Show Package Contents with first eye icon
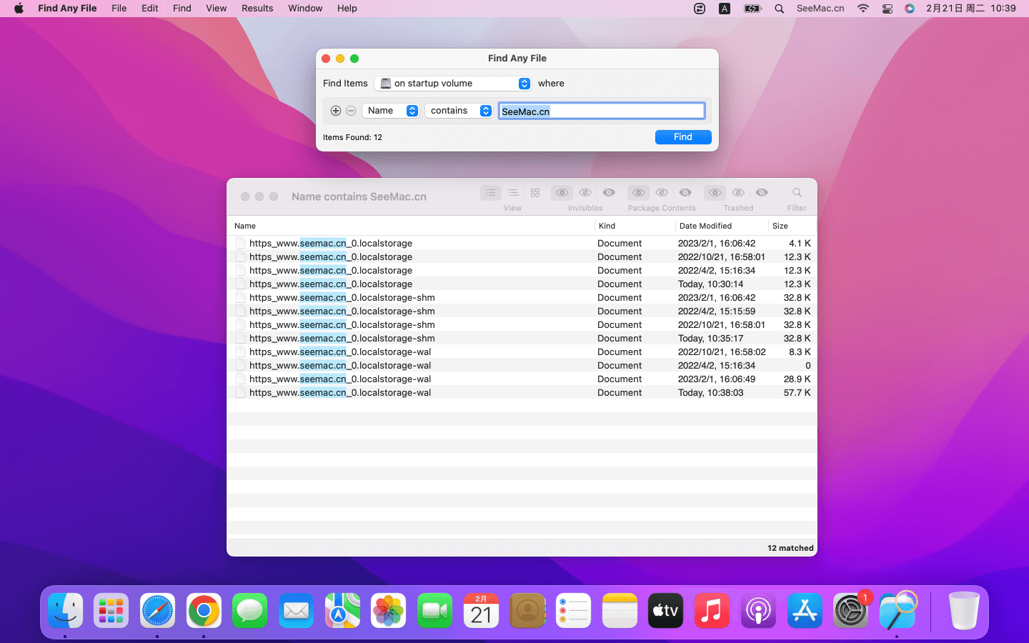Image resolution: width=1029 pixels, height=643 pixels. tap(639, 193)
